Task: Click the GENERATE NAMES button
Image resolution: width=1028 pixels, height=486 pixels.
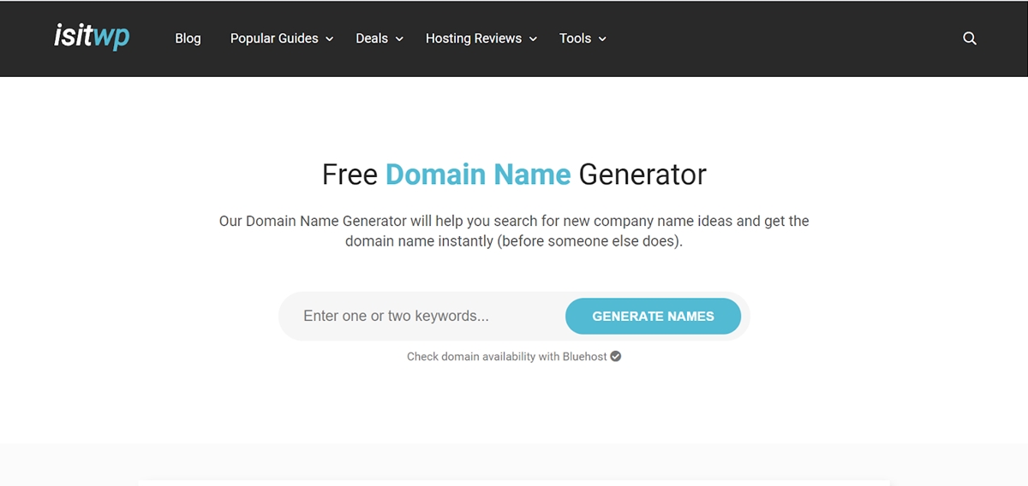Action: pos(653,316)
